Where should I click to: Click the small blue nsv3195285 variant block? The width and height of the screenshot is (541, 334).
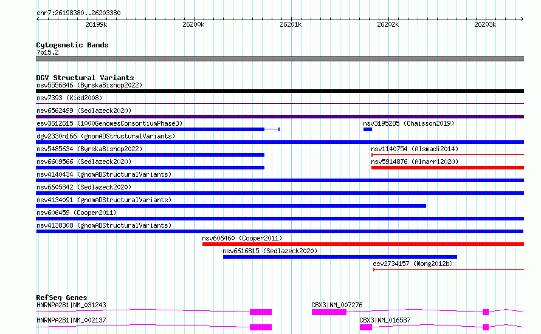tap(367, 129)
